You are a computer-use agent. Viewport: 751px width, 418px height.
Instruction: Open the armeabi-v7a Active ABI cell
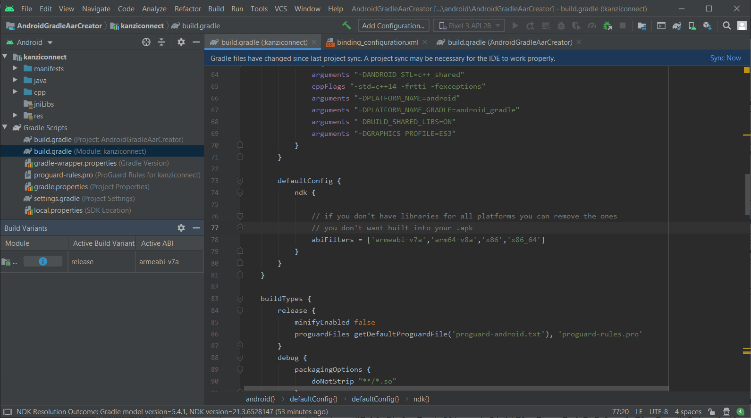tap(170, 261)
